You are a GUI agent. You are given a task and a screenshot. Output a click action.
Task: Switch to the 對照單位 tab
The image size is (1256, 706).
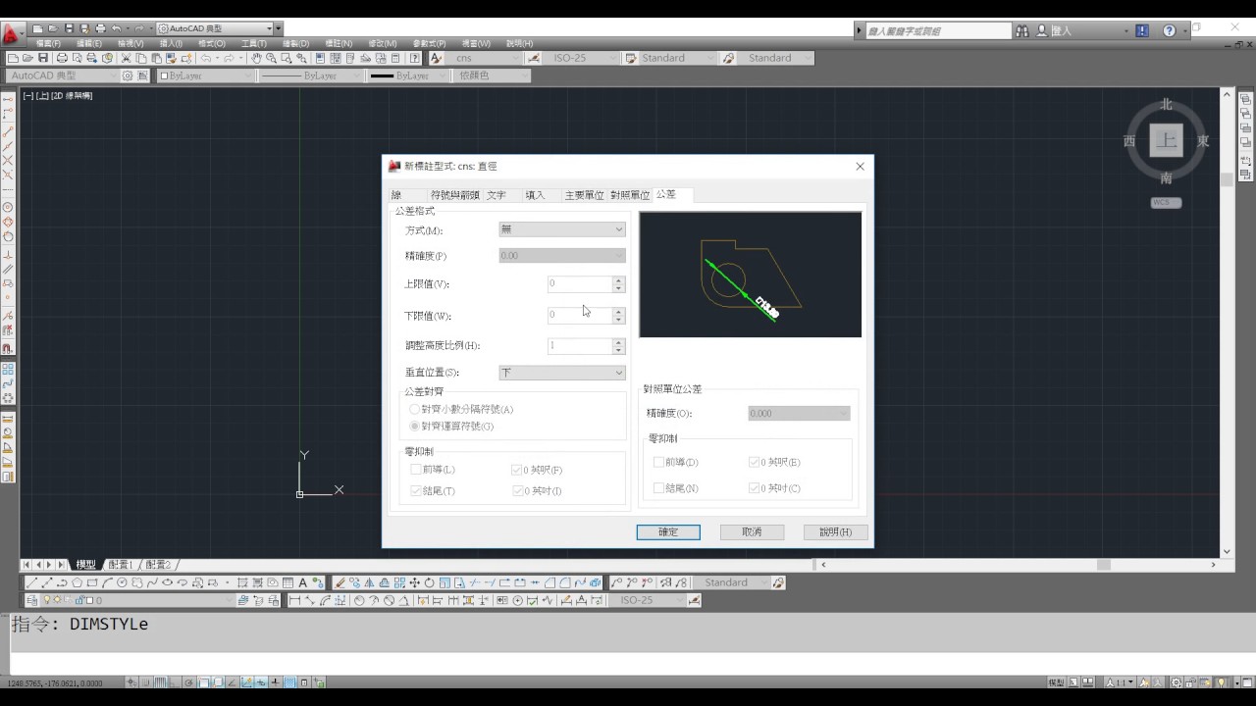(630, 195)
